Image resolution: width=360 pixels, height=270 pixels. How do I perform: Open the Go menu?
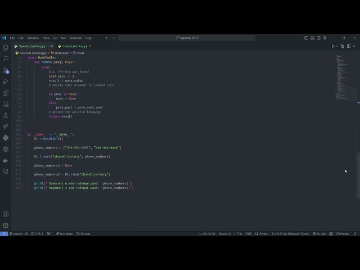[55, 38]
